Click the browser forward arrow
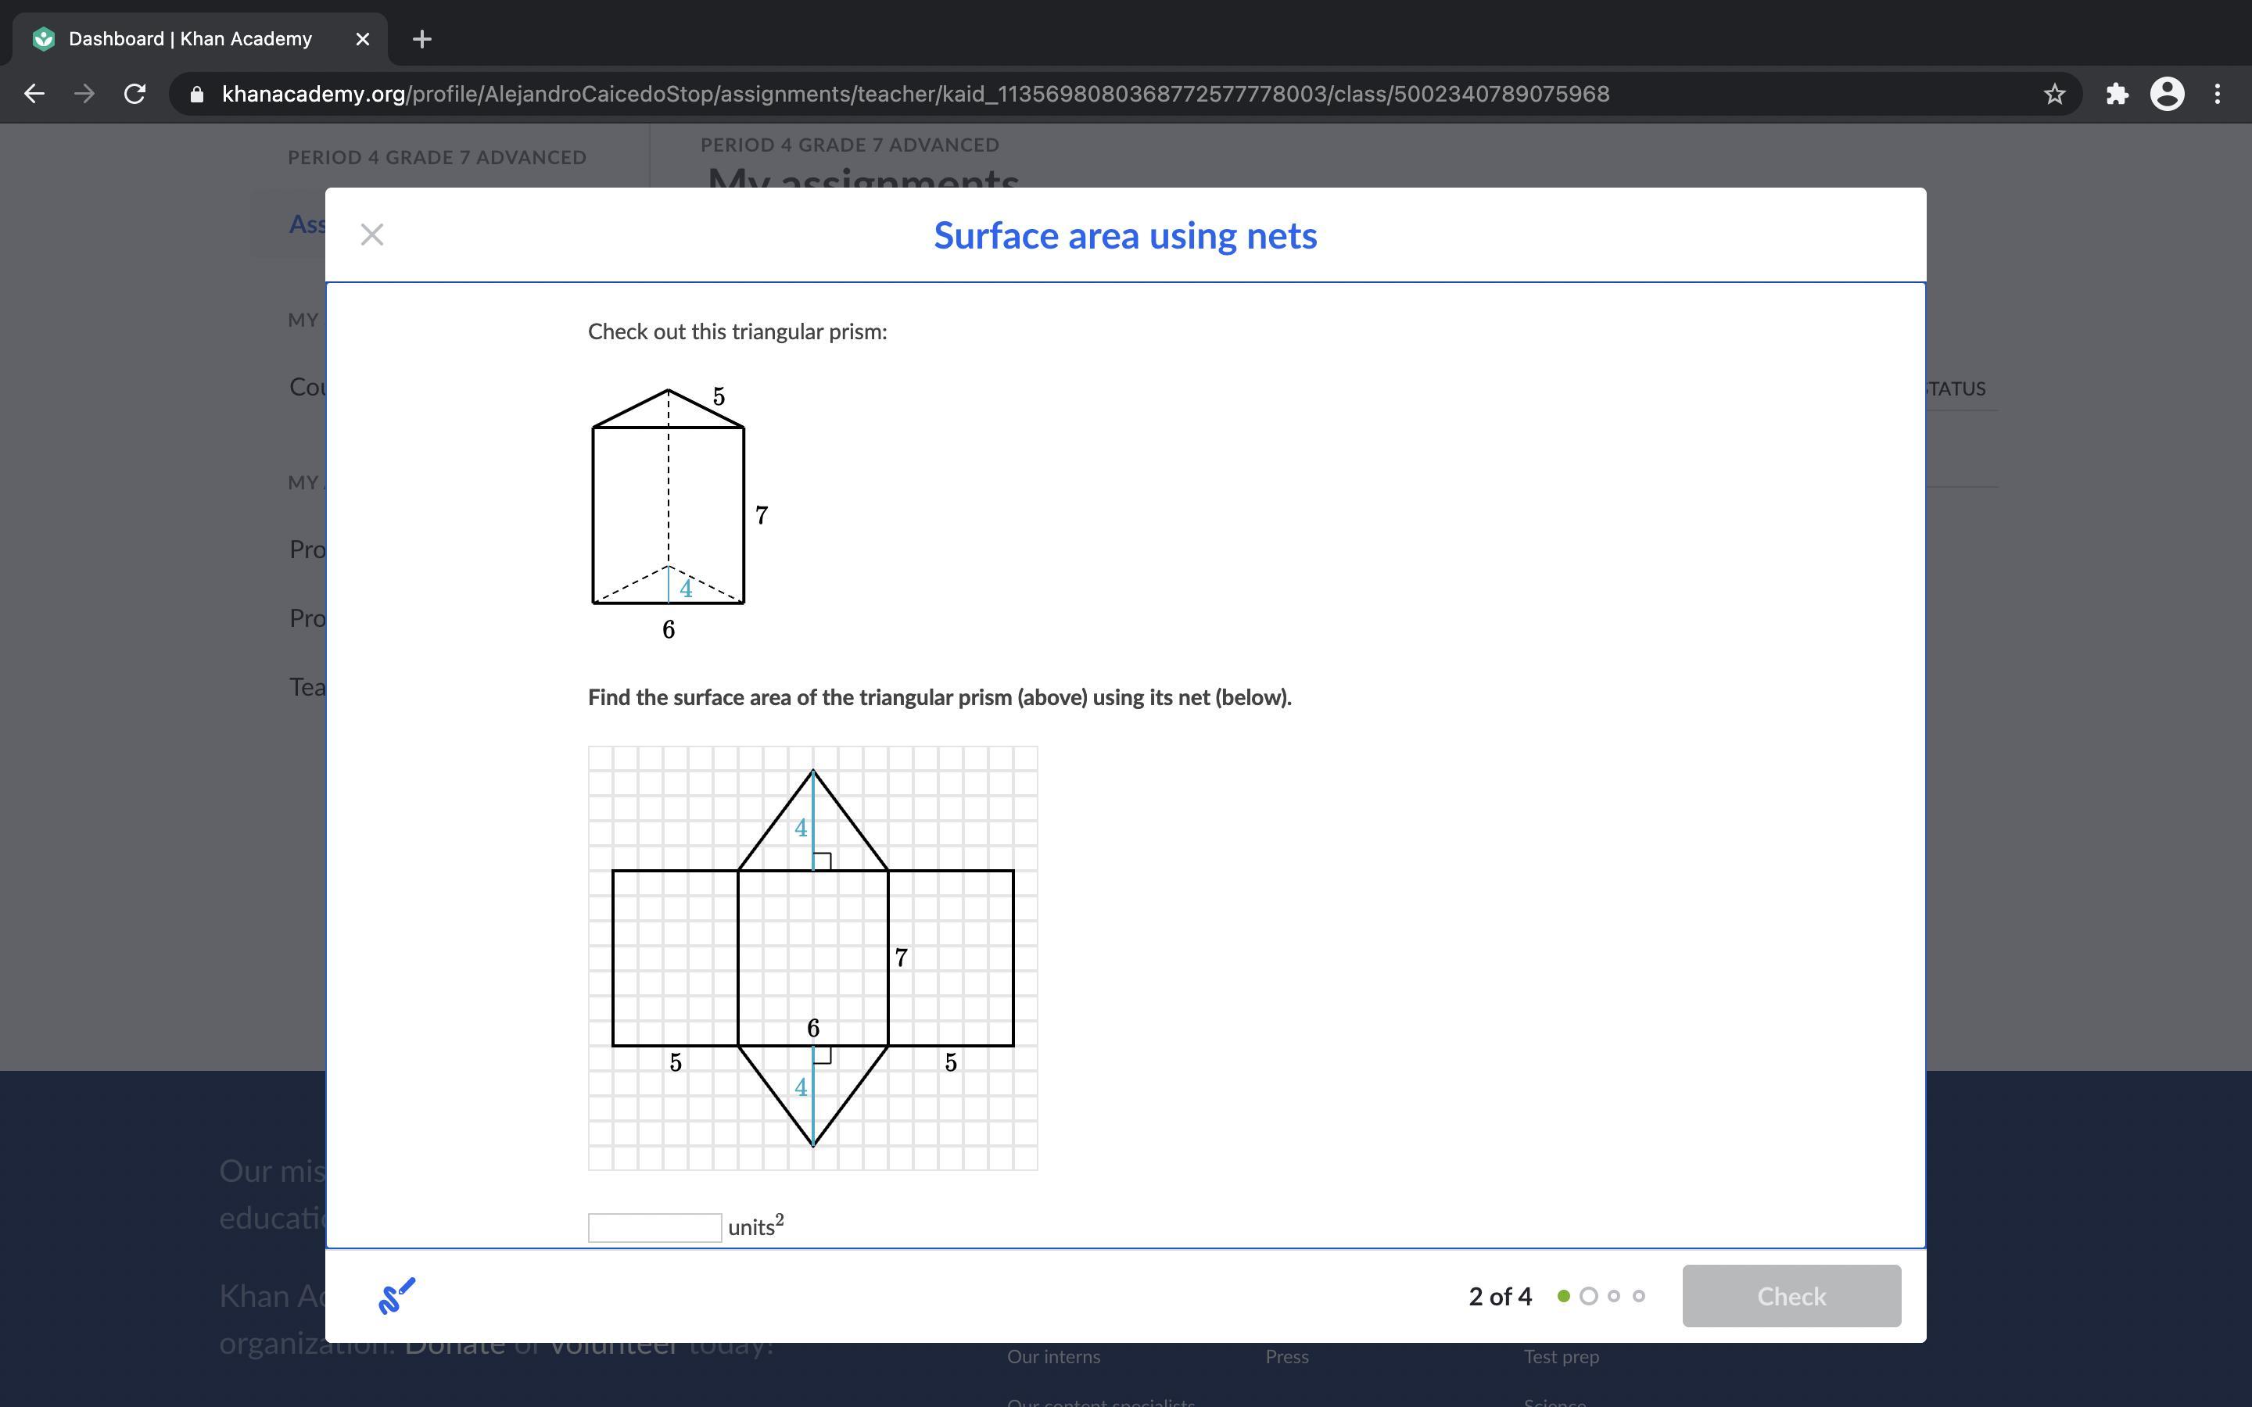This screenshot has width=2252, height=1407. [x=84, y=94]
